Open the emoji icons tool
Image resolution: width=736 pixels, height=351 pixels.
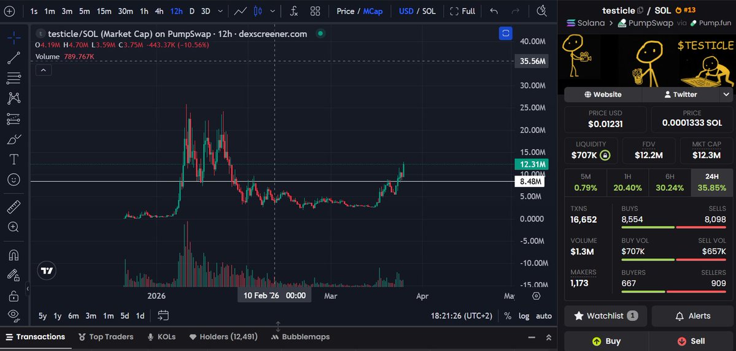[14, 180]
